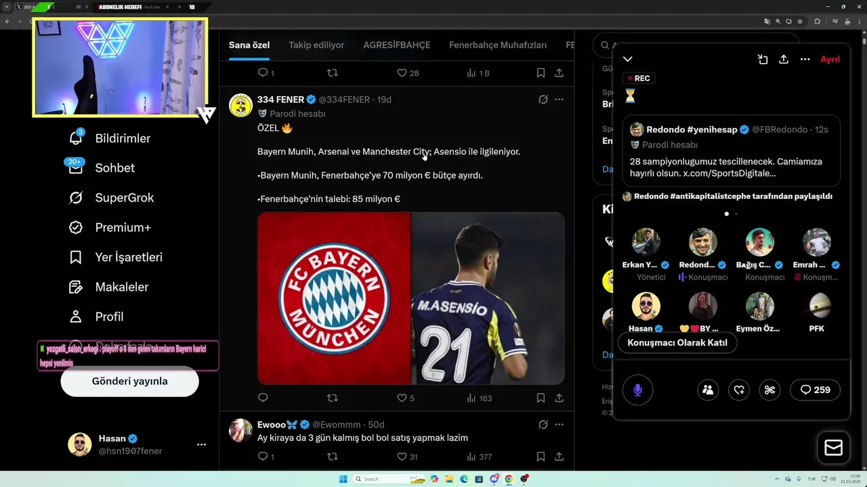View Space participants people icon

click(708, 390)
